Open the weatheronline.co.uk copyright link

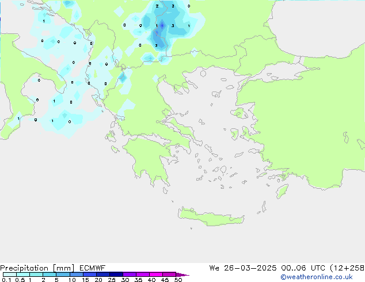click(317, 277)
